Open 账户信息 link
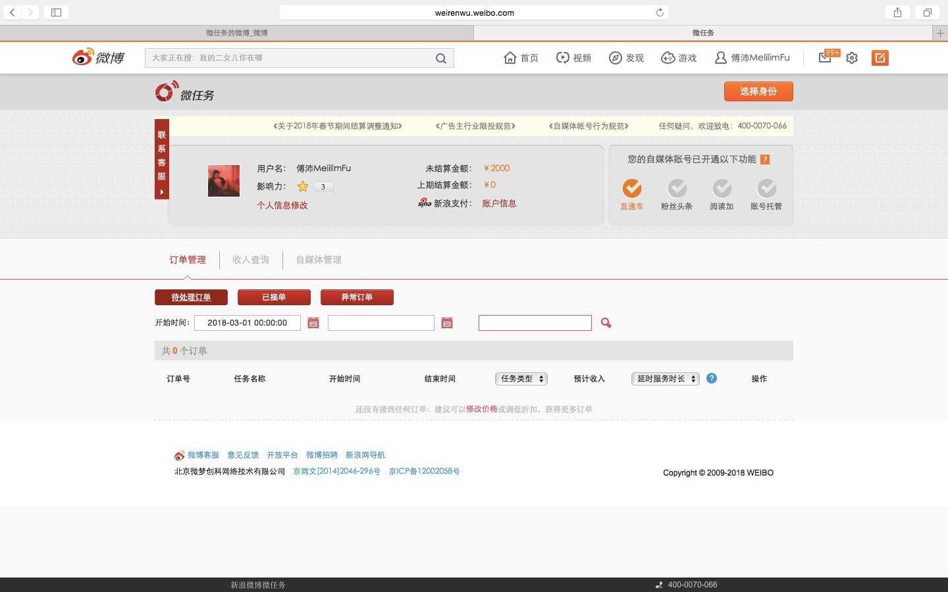948x592 pixels. click(x=499, y=203)
